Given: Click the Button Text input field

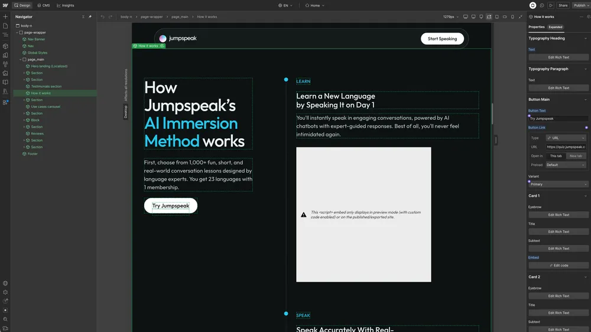Looking at the screenshot, I should coord(558,119).
